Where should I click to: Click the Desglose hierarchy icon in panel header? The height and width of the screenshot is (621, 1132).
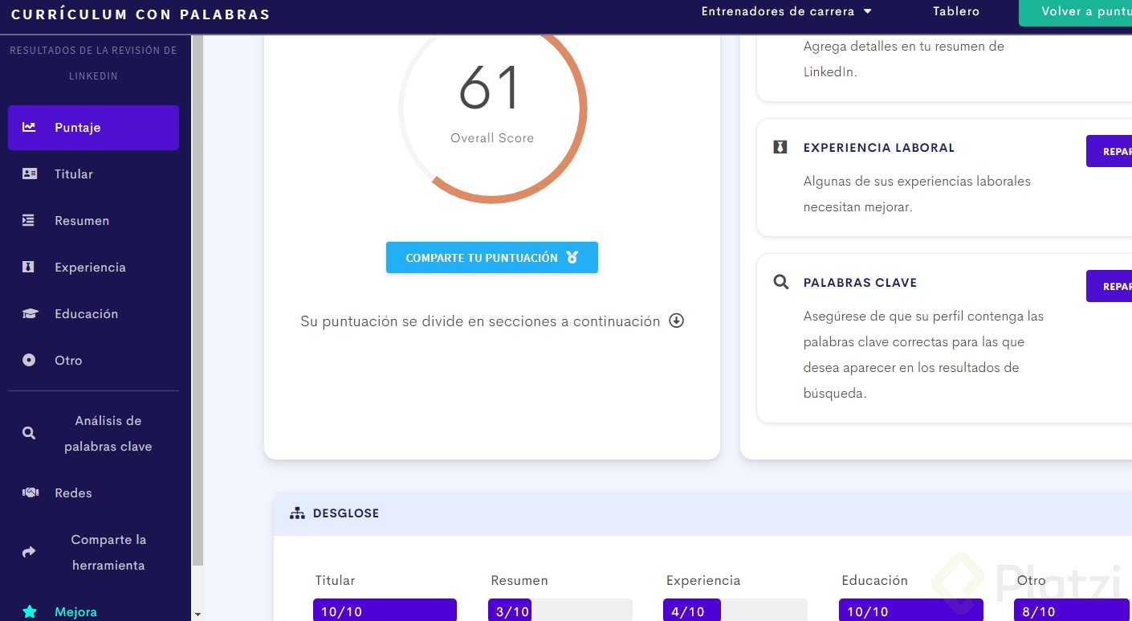pyautogui.click(x=298, y=512)
